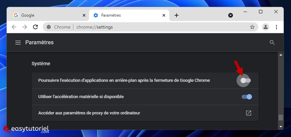The height and width of the screenshot is (137, 291).
Task: Go back to previous page
Action: 14,27
